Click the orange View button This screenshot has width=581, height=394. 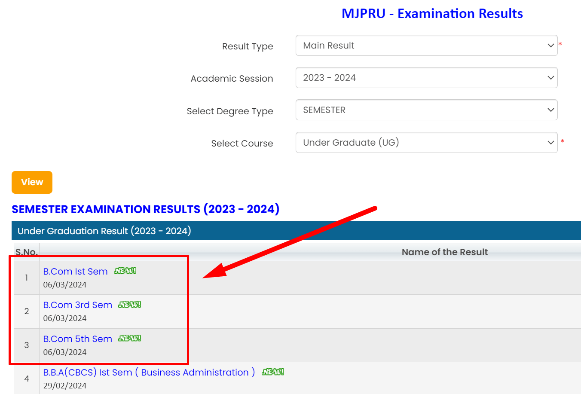coord(32,182)
